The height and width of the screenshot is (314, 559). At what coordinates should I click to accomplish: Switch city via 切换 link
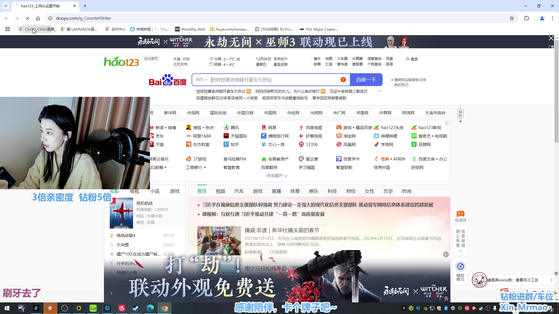[186, 59]
